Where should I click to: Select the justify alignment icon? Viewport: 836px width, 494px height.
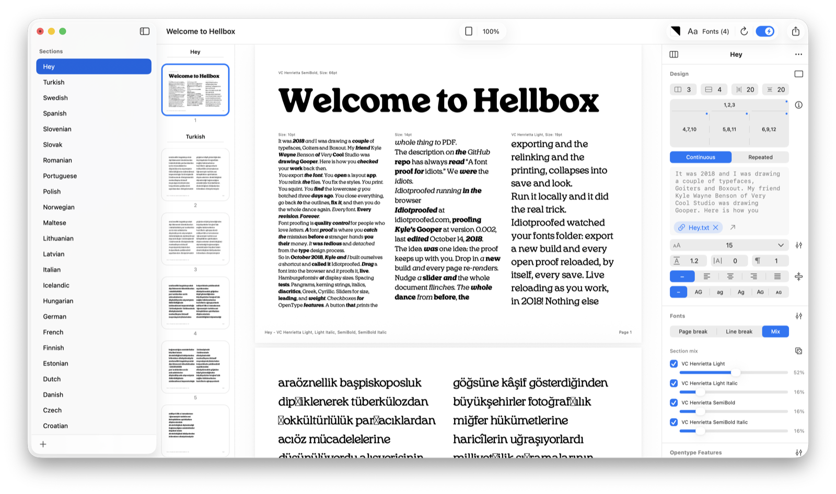[x=777, y=277]
